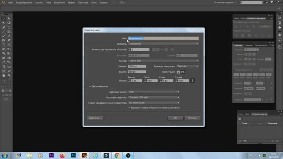Open the Редактирование menu
283x159 pixels.
click(x=24, y=3)
